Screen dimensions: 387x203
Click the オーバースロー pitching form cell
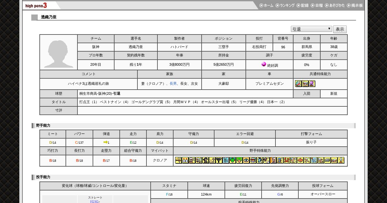pyautogui.click(x=323, y=194)
